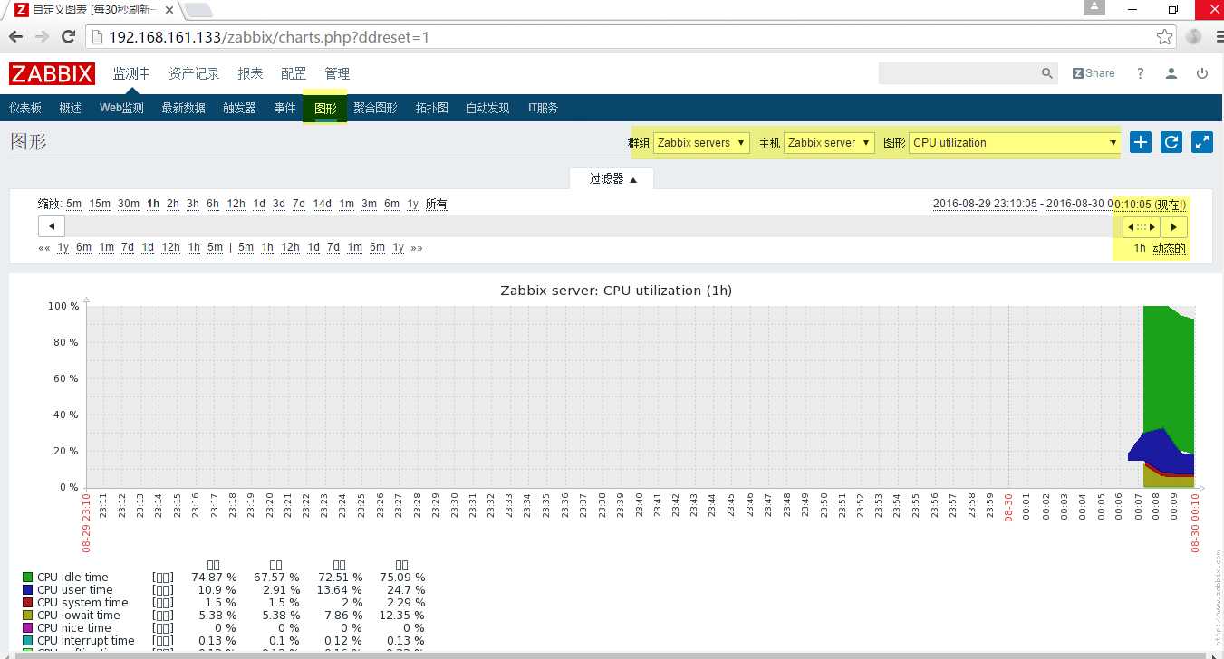This screenshot has height=659, width=1224.
Task: Go to the 概述 submenu
Action: 70,108
